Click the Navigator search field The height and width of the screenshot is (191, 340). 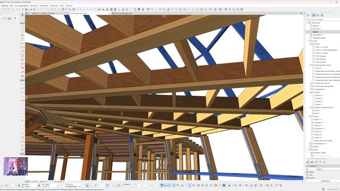tap(323, 20)
